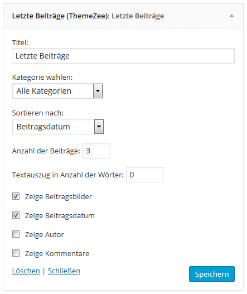Open the Sortieren nach dropdown
This screenshot has height=294, width=247.
click(x=58, y=127)
